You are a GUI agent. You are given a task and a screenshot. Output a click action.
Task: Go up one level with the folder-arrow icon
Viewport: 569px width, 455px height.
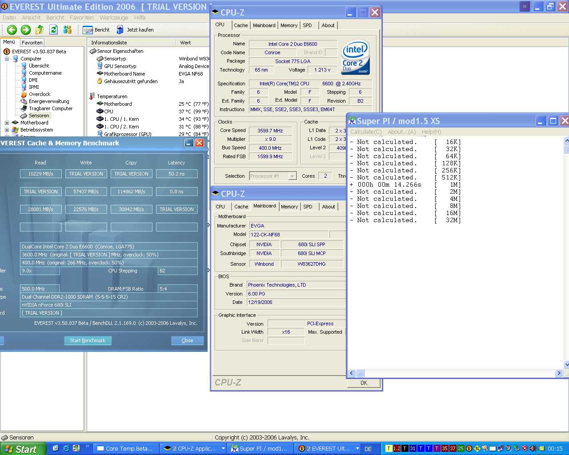point(40,30)
